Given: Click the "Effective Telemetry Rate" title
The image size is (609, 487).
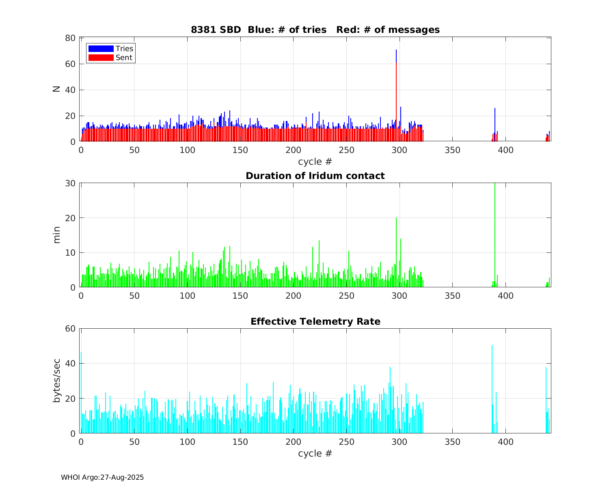Looking at the screenshot, I should click(315, 321).
